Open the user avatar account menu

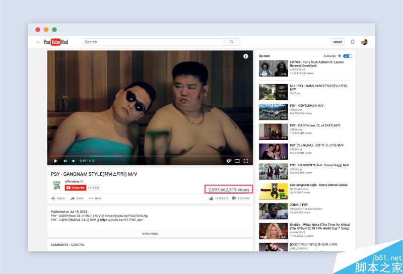(x=364, y=42)
